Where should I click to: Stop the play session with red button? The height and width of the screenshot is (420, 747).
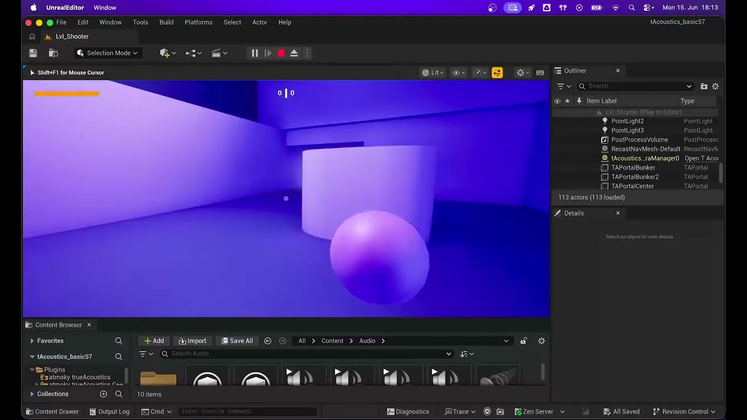coord(281,53)
